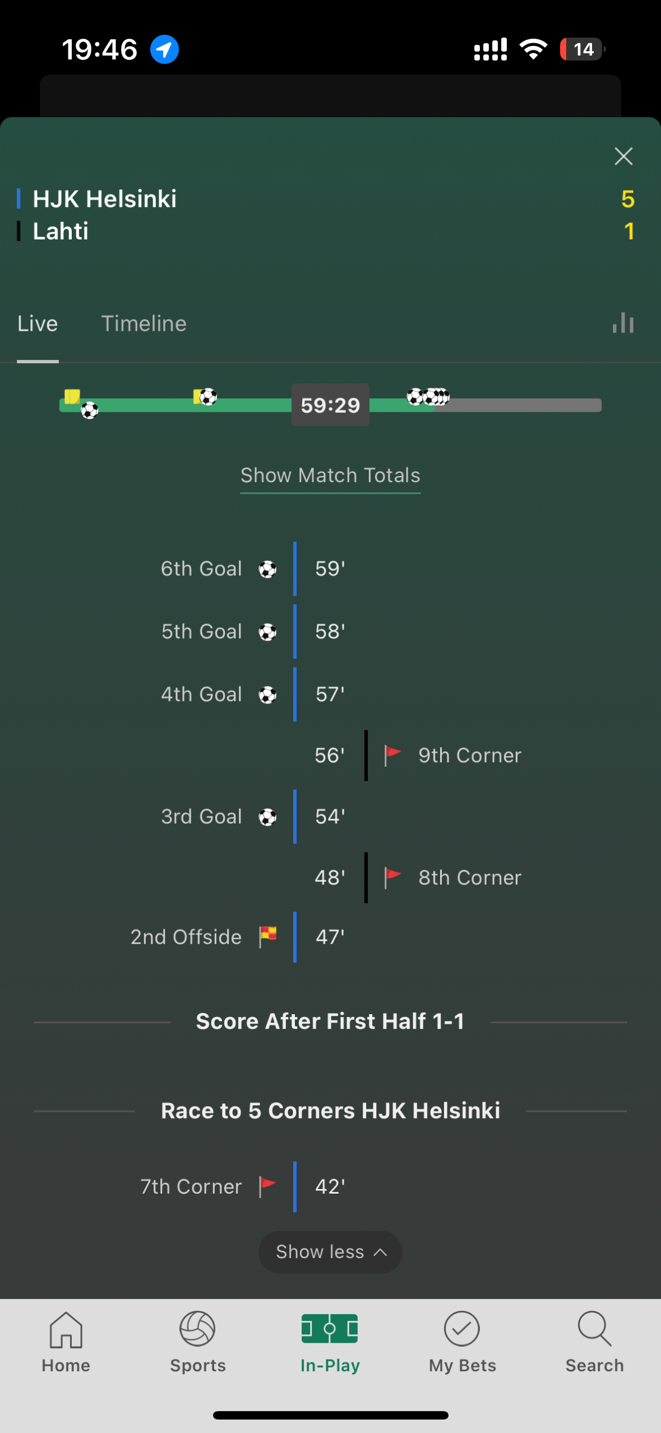This screenshot has height=1433, width=661.
Task: Switch to the Timeline tab
Action: coord(144,323)
